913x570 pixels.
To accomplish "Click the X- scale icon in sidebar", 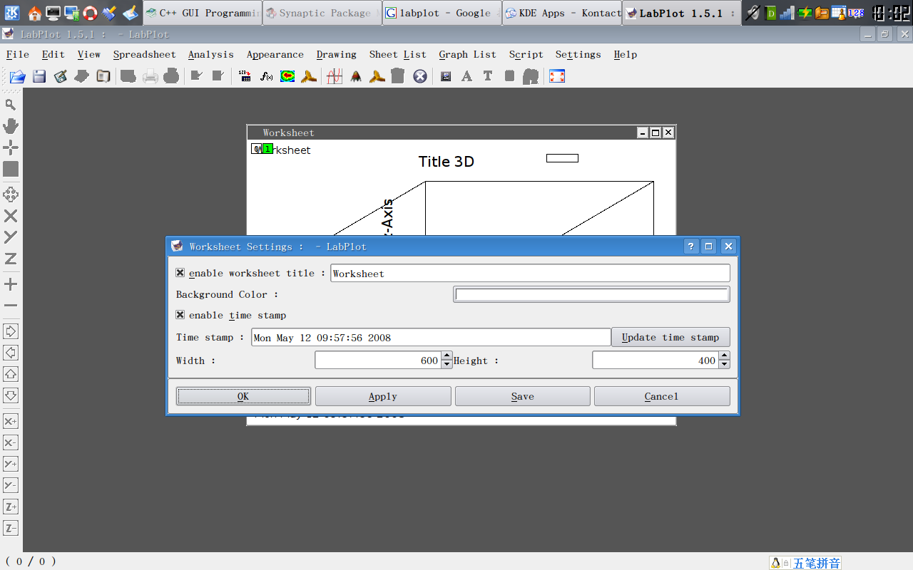I will pos(11,442).
